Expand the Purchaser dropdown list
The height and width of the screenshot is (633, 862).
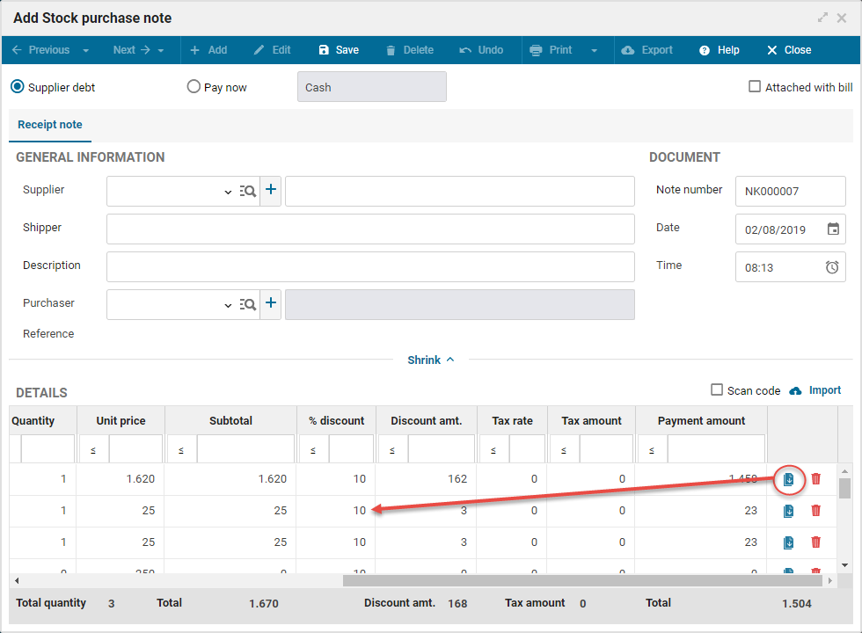[228, 305]
